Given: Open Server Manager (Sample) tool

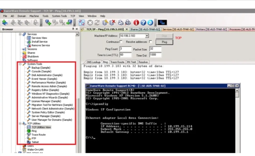Looking at the screenshot, I should (x=46, y=116).
